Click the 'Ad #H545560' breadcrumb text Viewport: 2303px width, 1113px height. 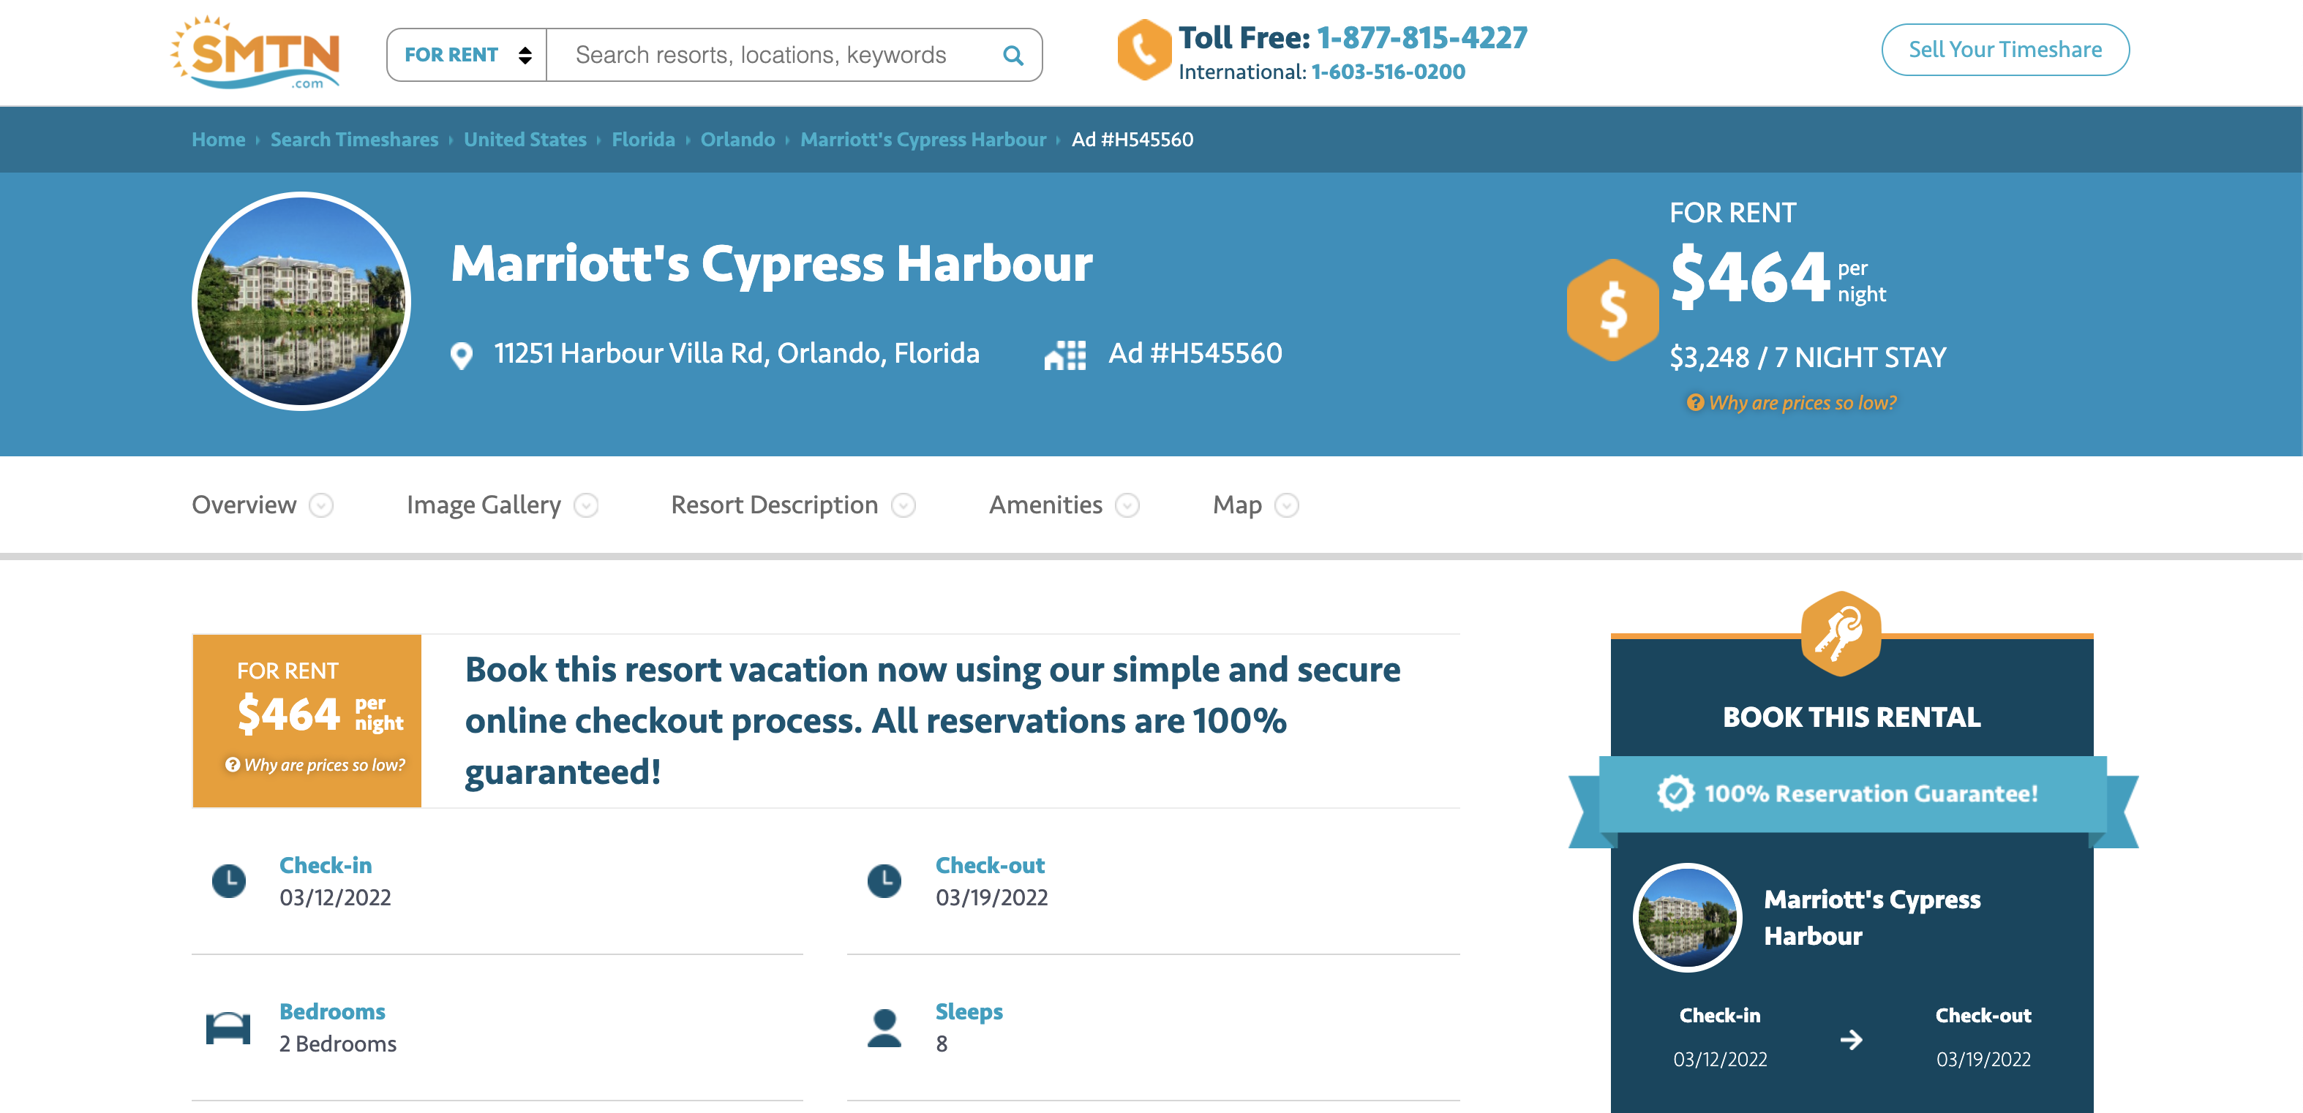1132,140
